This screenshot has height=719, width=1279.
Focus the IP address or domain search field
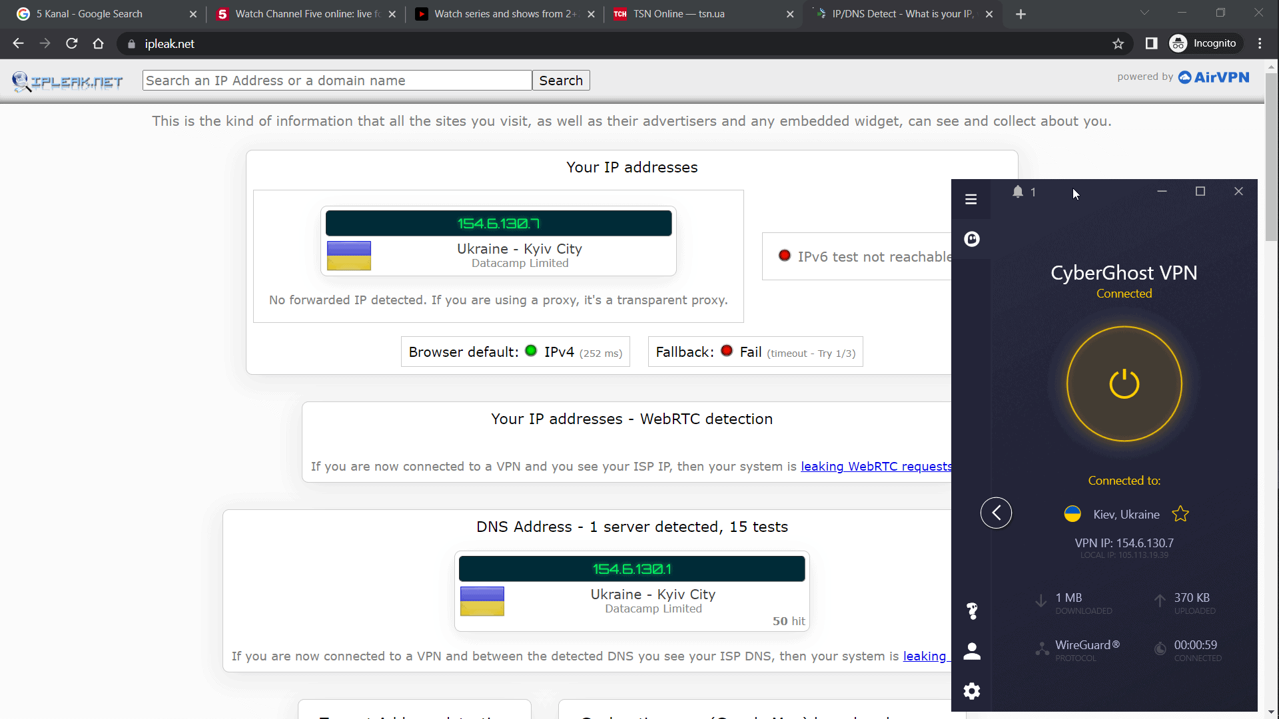coord(337,81)
